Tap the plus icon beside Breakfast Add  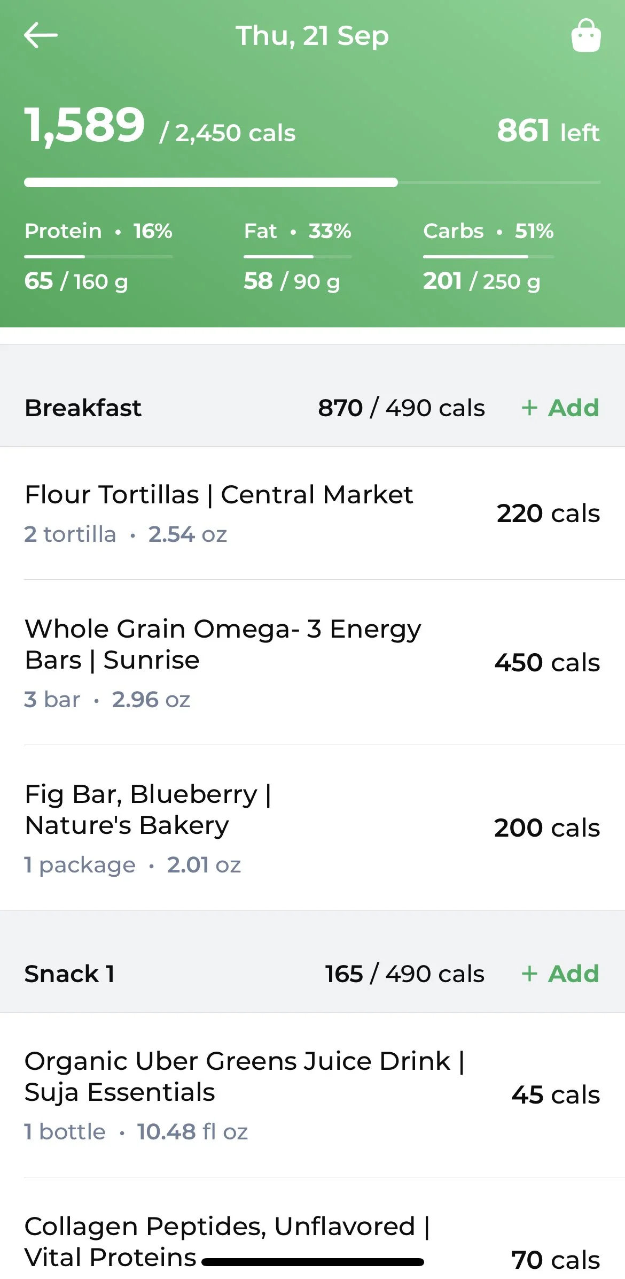529,408
